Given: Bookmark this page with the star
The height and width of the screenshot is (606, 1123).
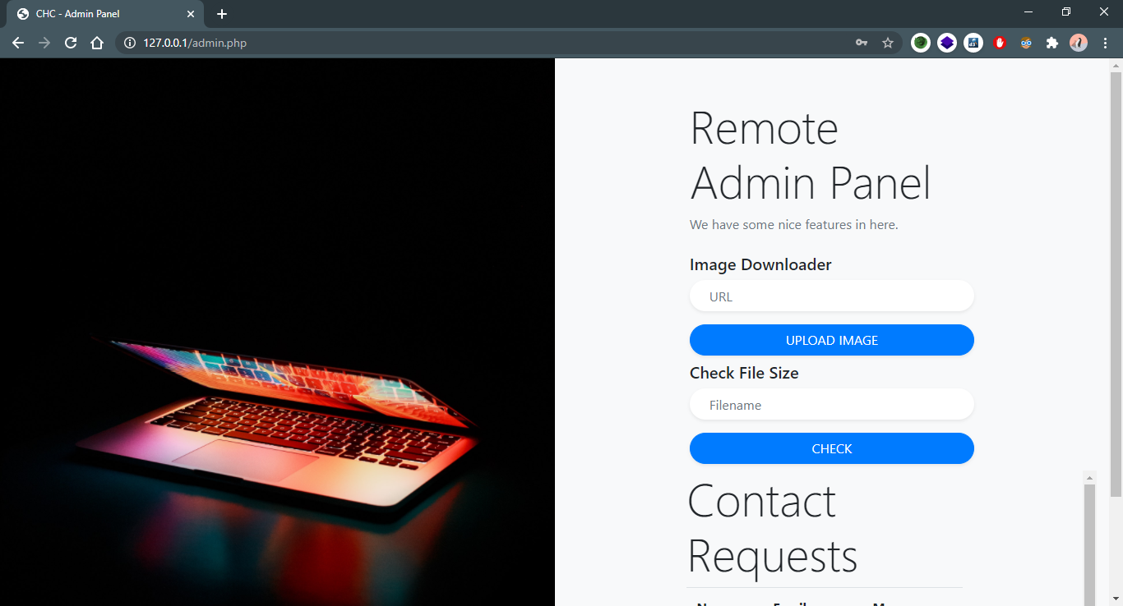Looking at the screenshot, I should pyautogui.click(x=888, y=43).
